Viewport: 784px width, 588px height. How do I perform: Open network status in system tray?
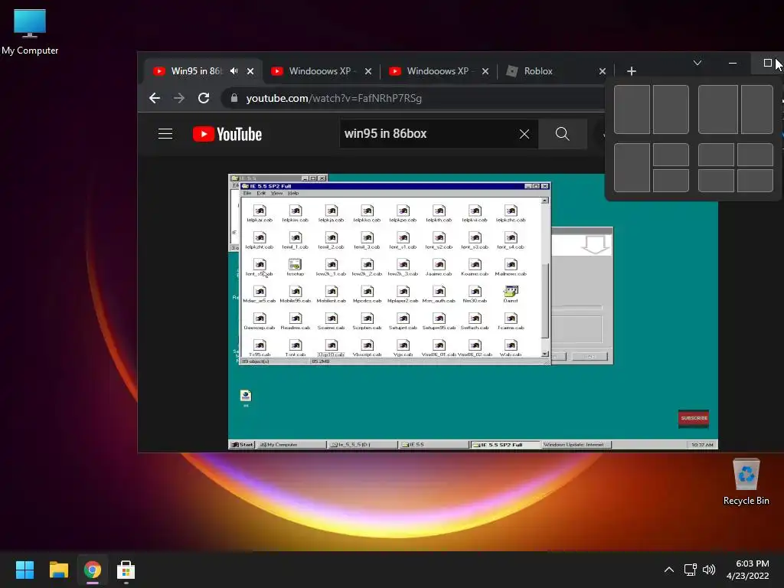691,570
